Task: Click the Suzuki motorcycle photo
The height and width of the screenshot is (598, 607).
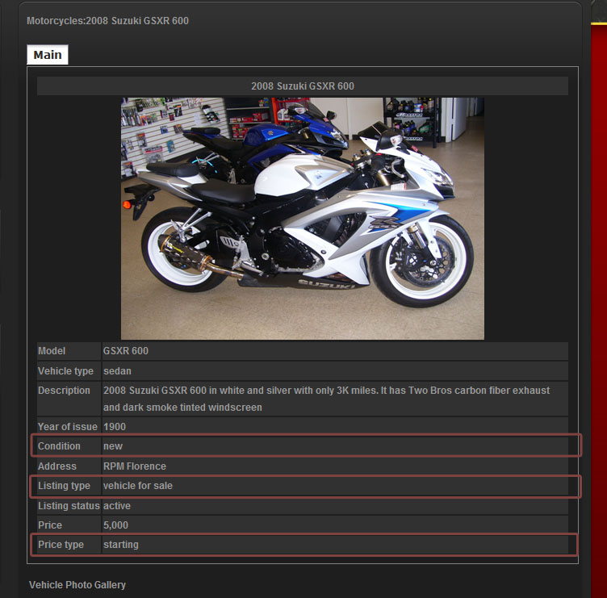Action: tap(302, 218)
